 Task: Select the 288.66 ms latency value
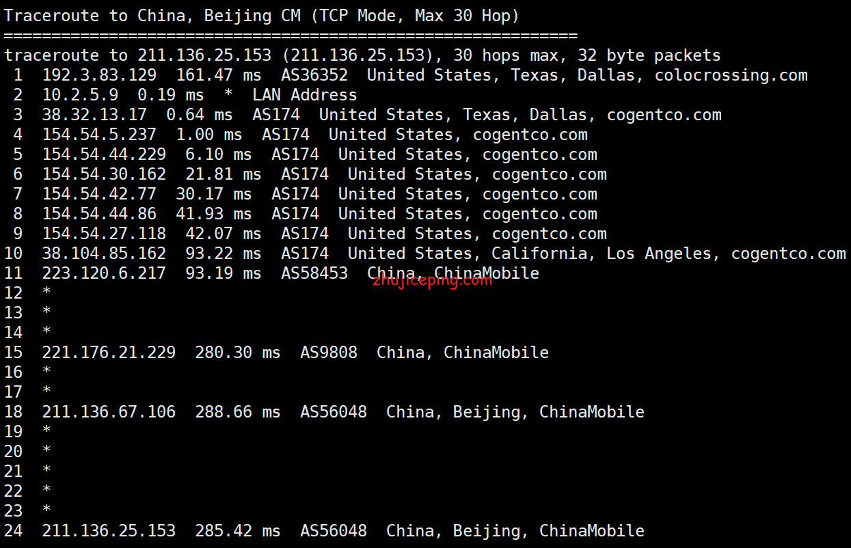(238, 412)
